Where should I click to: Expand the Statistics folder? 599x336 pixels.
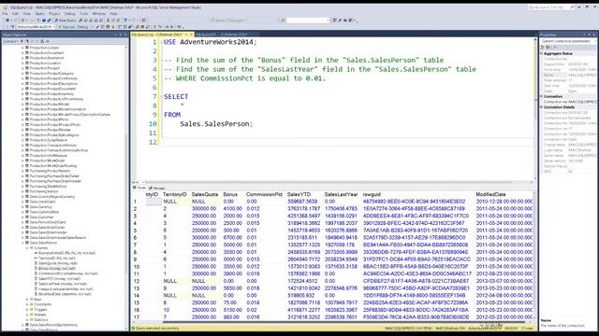pyautogui.click(x=27, y=320)
